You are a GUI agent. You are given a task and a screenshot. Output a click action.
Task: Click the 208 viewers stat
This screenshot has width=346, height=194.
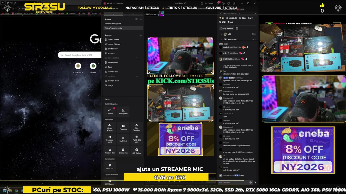click(242, 18)
